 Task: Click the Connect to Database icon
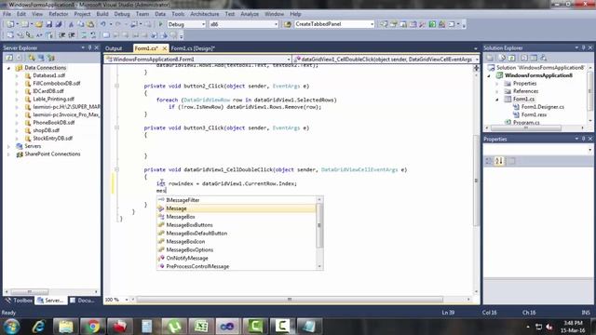(32, 58)
